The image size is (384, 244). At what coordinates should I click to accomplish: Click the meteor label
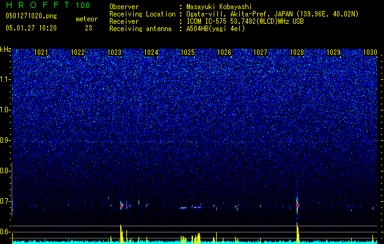[87, 19]
